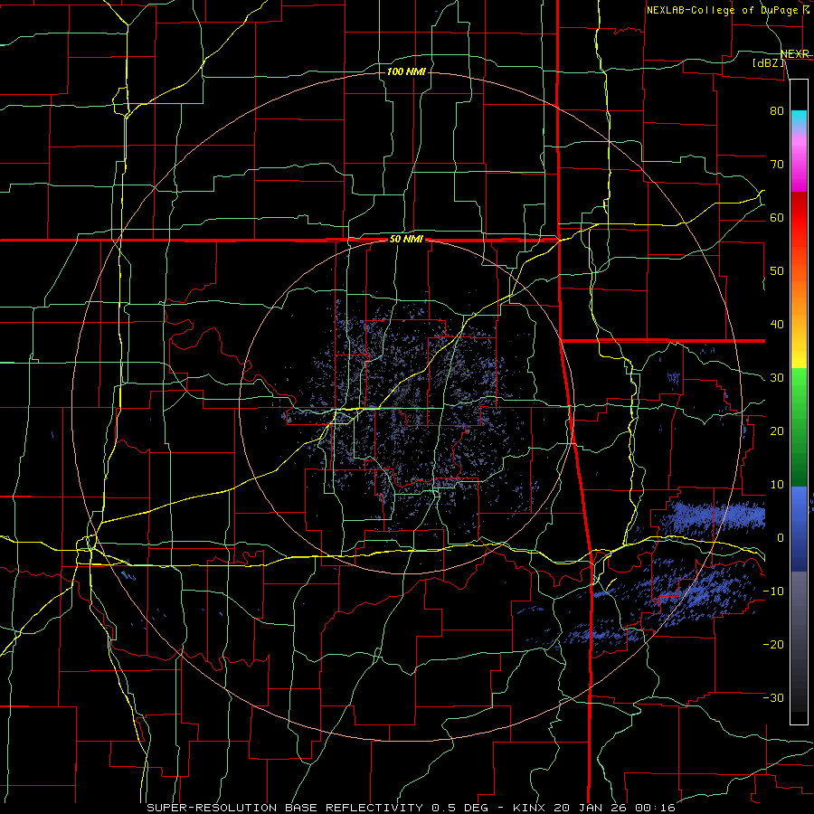This screenshot has width=814, height=814.
Task: Click the 70 value on dBZ scale
Action: point(777,164)
